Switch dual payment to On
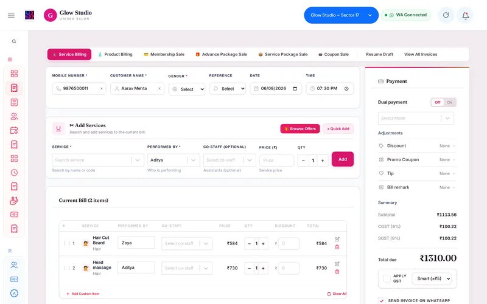This screenshot has width=487, height=304. (449, 102)
